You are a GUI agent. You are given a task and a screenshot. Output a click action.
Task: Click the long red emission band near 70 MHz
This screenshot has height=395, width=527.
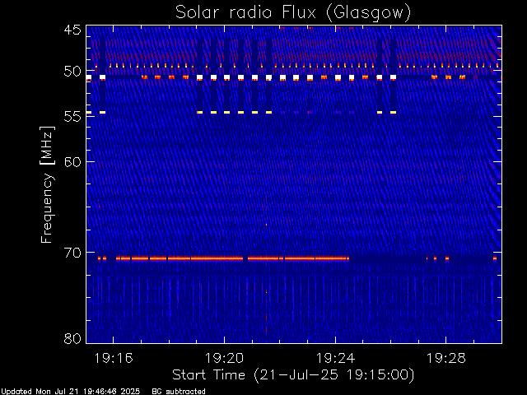click(232, 258)
